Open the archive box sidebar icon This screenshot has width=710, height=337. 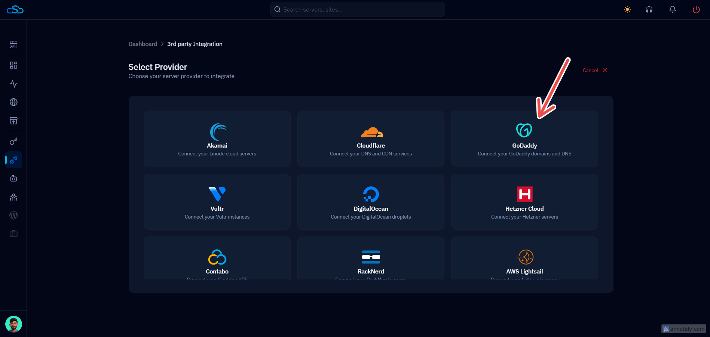pos(13,121)
